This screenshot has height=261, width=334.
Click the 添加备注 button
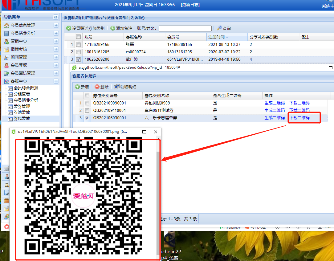[121, 28]
